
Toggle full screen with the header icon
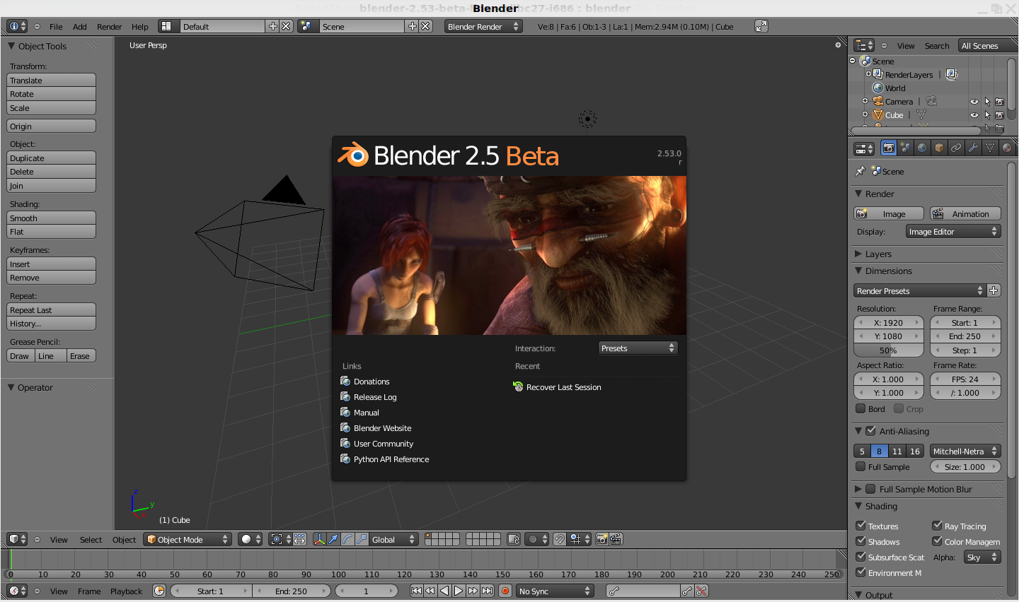[x=761, y=26]
